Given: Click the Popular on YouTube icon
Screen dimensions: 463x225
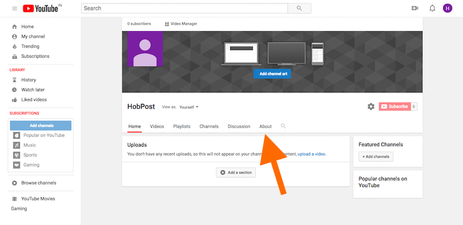Looking at the screenshot, I should click(17, 136).
